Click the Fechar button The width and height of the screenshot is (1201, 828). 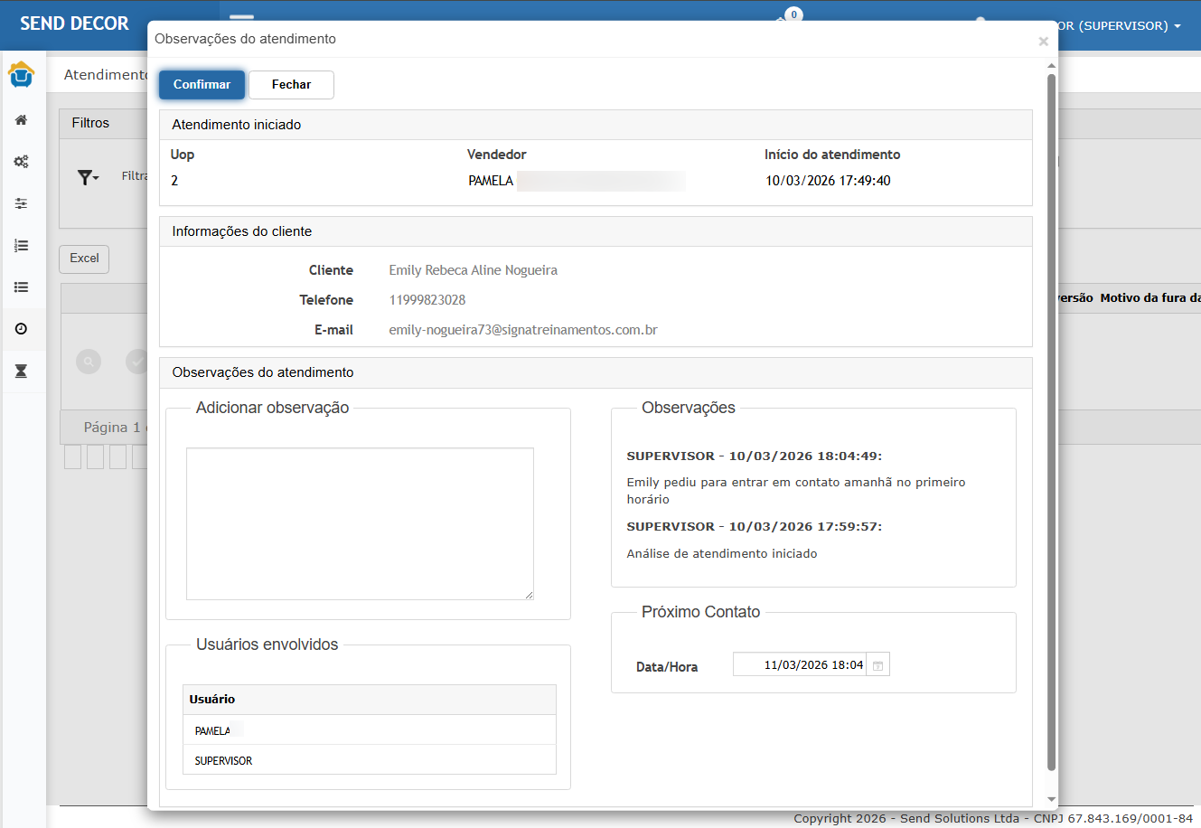(x=291, y=84)
